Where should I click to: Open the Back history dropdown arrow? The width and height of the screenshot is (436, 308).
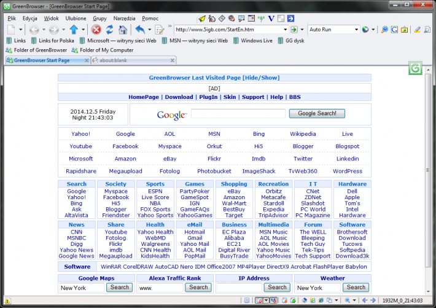click(x=44, y=30)
